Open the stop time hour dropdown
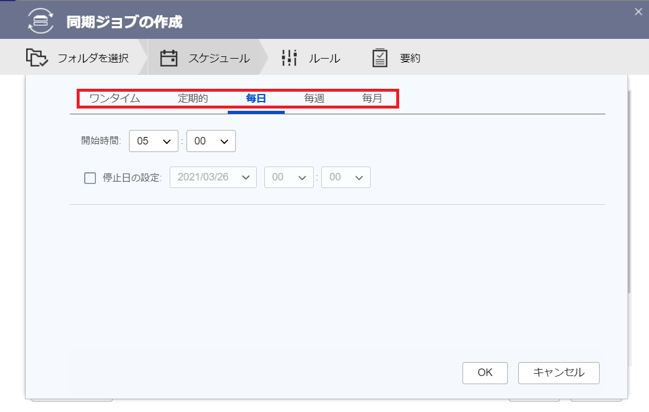649x412 pixels. (x=289, y=178)
